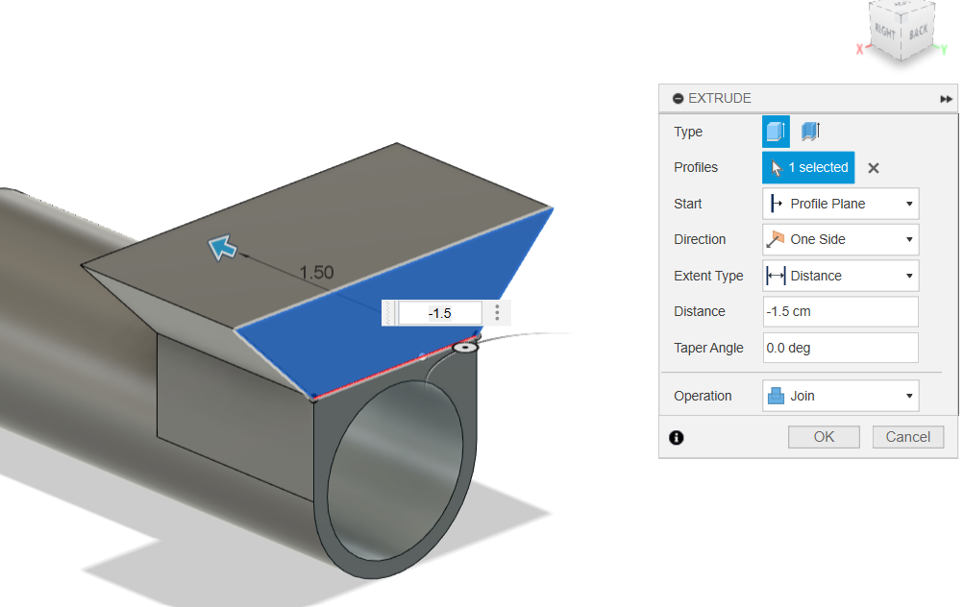
Task: Open the Operation dropdown set to Join
Action: coord(840,396)
